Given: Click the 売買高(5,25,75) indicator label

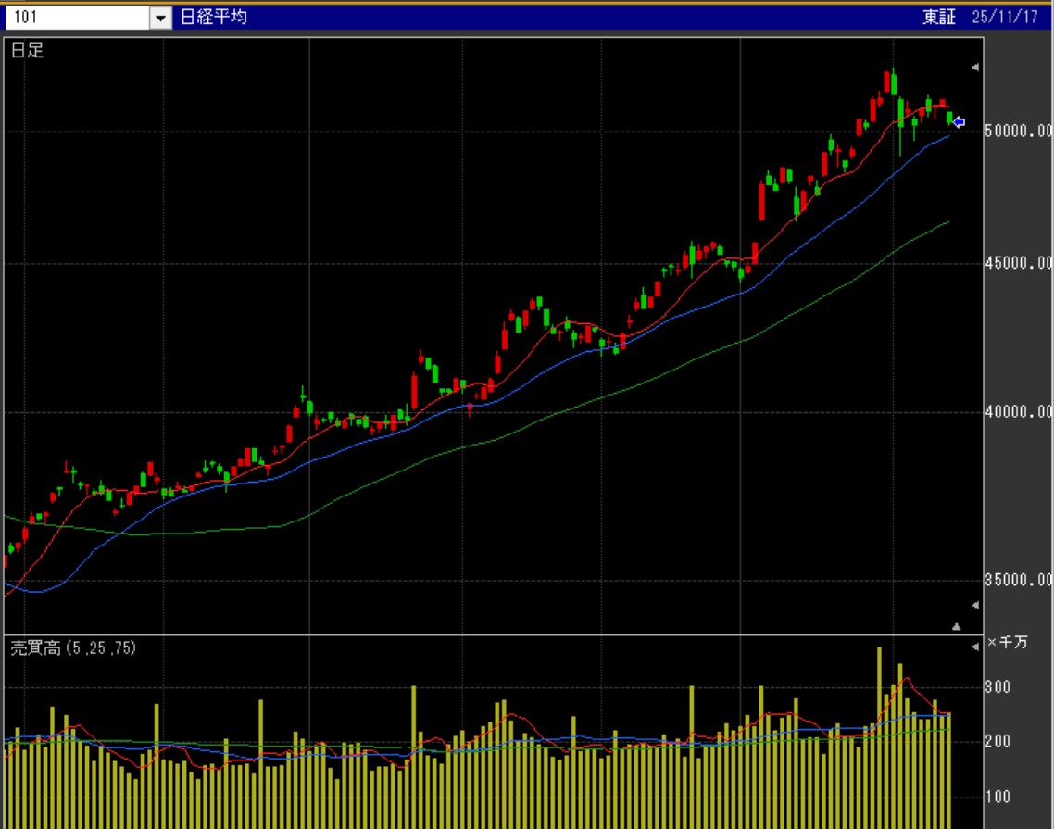Looking at the screenshot, I should click(x=73, y=648).
